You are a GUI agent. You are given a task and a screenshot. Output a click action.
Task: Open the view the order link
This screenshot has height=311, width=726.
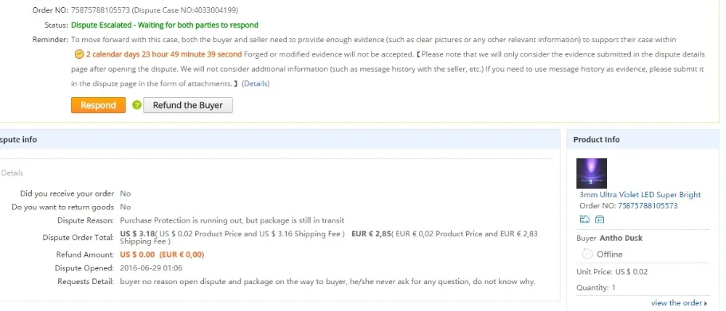pos(676,303)
